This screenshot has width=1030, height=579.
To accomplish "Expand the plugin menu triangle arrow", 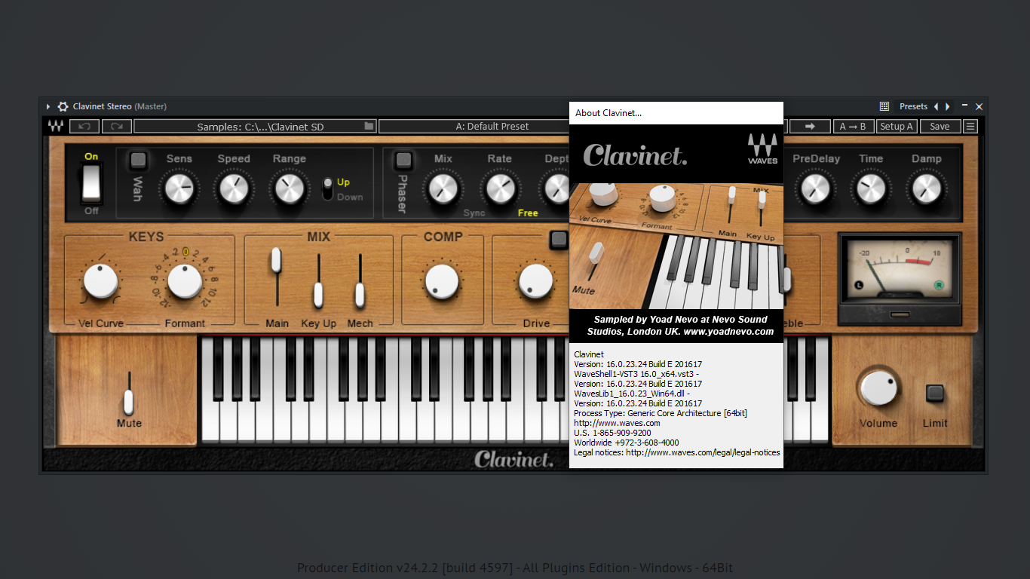I will pyautogui.click(x=48, y=107).
